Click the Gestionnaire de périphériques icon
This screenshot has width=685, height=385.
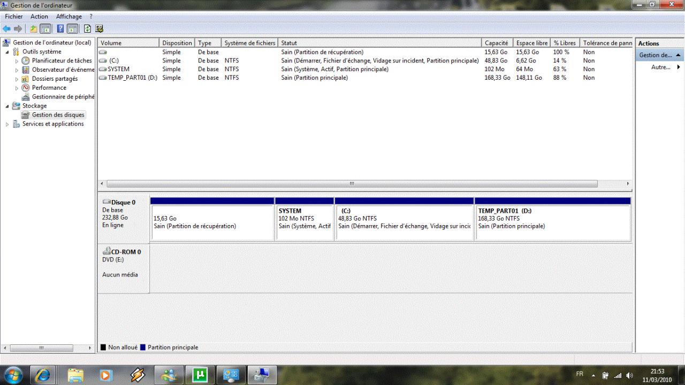click(26, 97)
